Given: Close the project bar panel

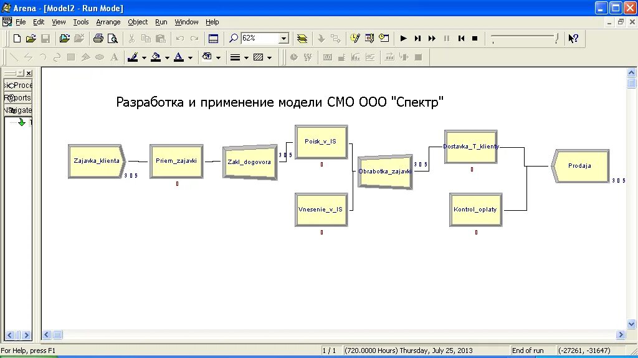Looking at the screenshot, I should click(x=29, y=74).
